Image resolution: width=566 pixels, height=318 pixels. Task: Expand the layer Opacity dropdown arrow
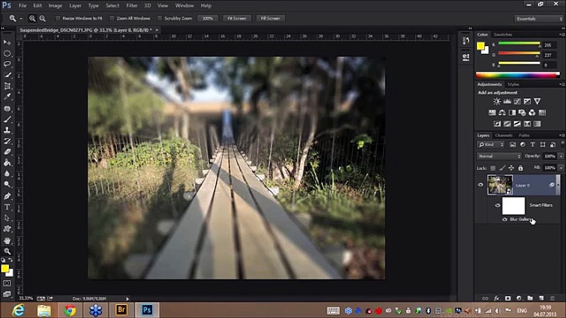point(561,156)
